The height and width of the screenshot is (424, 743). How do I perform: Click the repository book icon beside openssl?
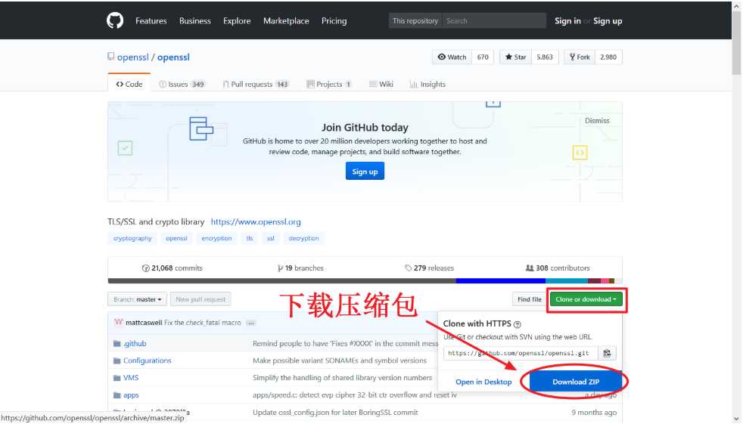[x=111, y=57]
